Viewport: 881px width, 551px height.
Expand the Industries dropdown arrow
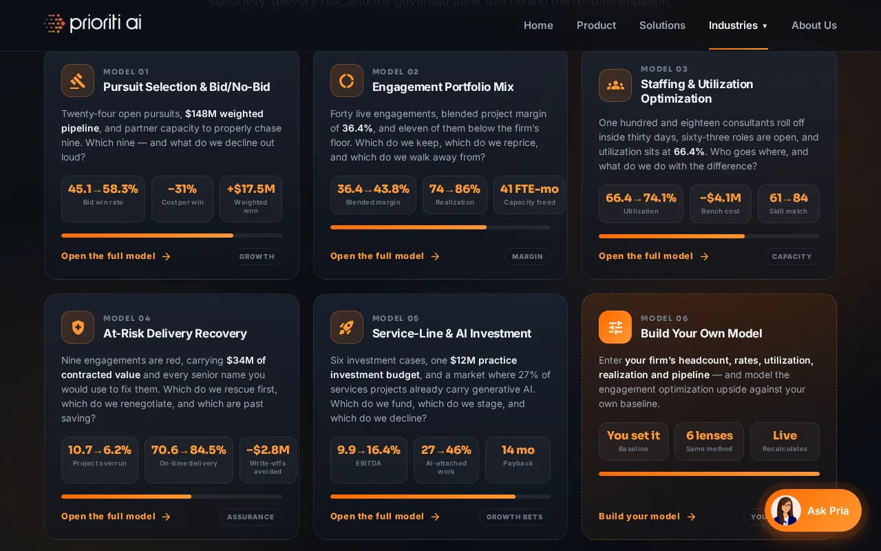[765, 26]
